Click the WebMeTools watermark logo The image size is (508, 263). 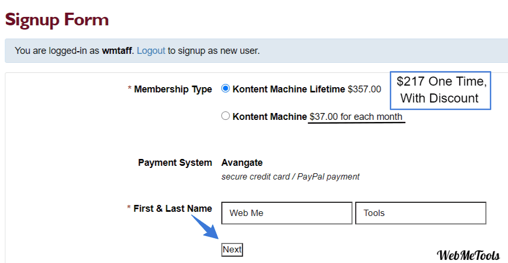(x=468, y=255)
